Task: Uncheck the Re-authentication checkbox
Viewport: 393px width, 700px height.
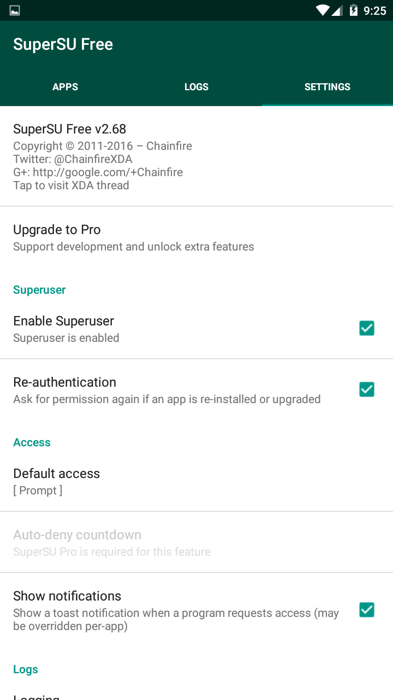Action: pos(366,389)
